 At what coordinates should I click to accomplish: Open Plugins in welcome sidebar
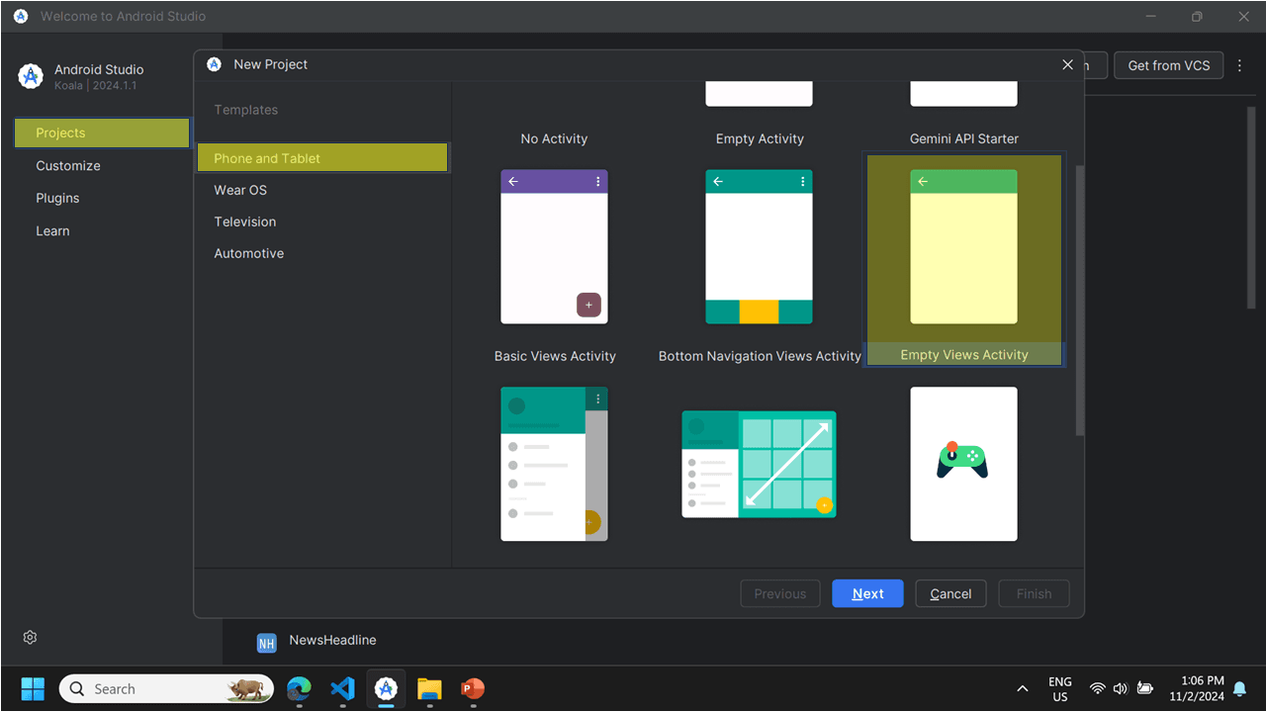(57, 198)
